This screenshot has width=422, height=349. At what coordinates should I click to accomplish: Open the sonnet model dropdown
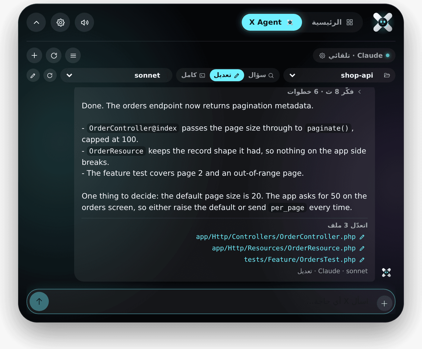[116, 75]
